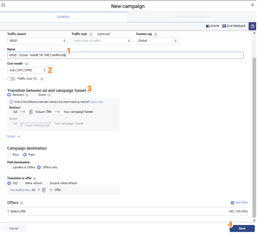Click the help icon next to Cost model
Screen dimensions: 258x235
click(x=27, y=64)
